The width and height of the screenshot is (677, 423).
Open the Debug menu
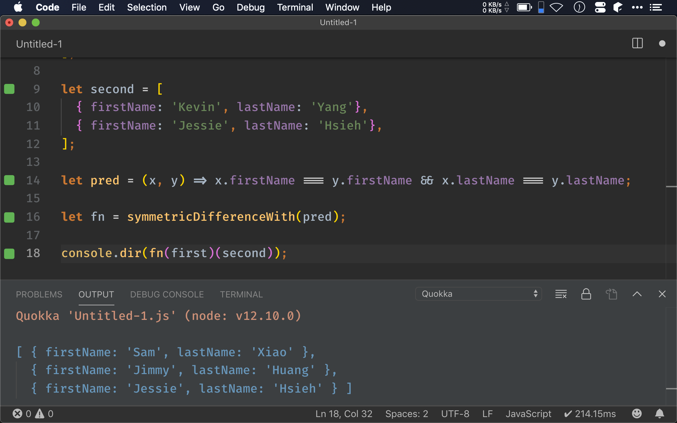pos(251,7)
